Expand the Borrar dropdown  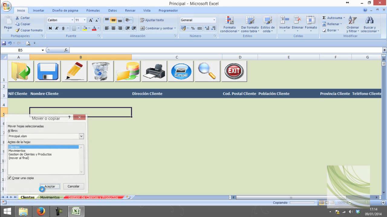338,30
